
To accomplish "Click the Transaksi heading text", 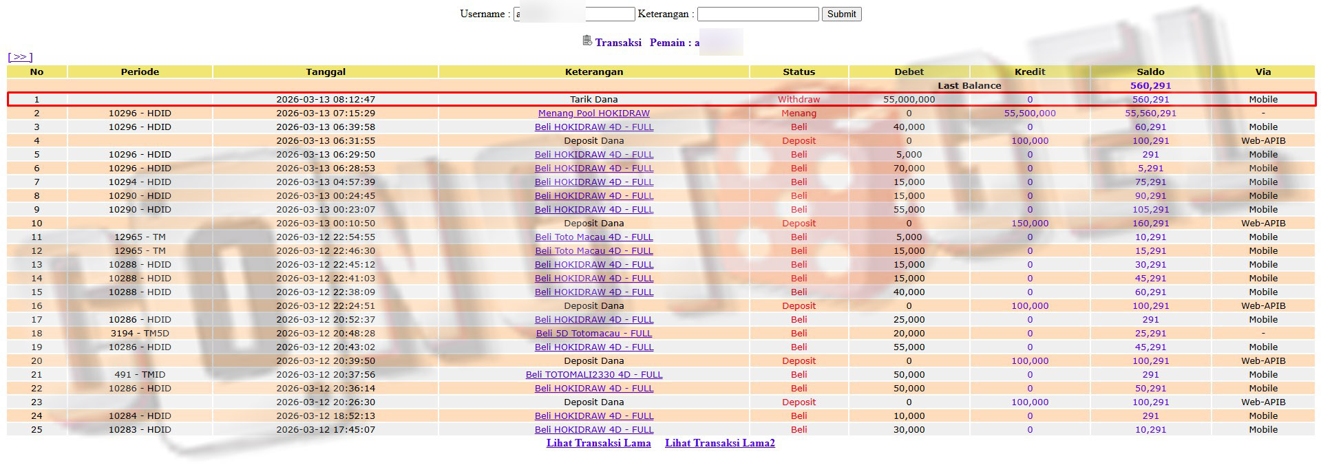I will [x=618, y=43].
